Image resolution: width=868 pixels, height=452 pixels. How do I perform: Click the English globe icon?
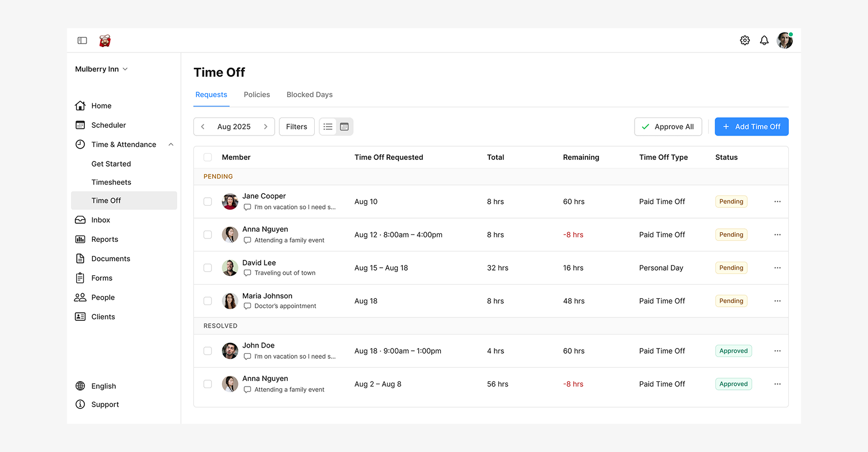80,386
